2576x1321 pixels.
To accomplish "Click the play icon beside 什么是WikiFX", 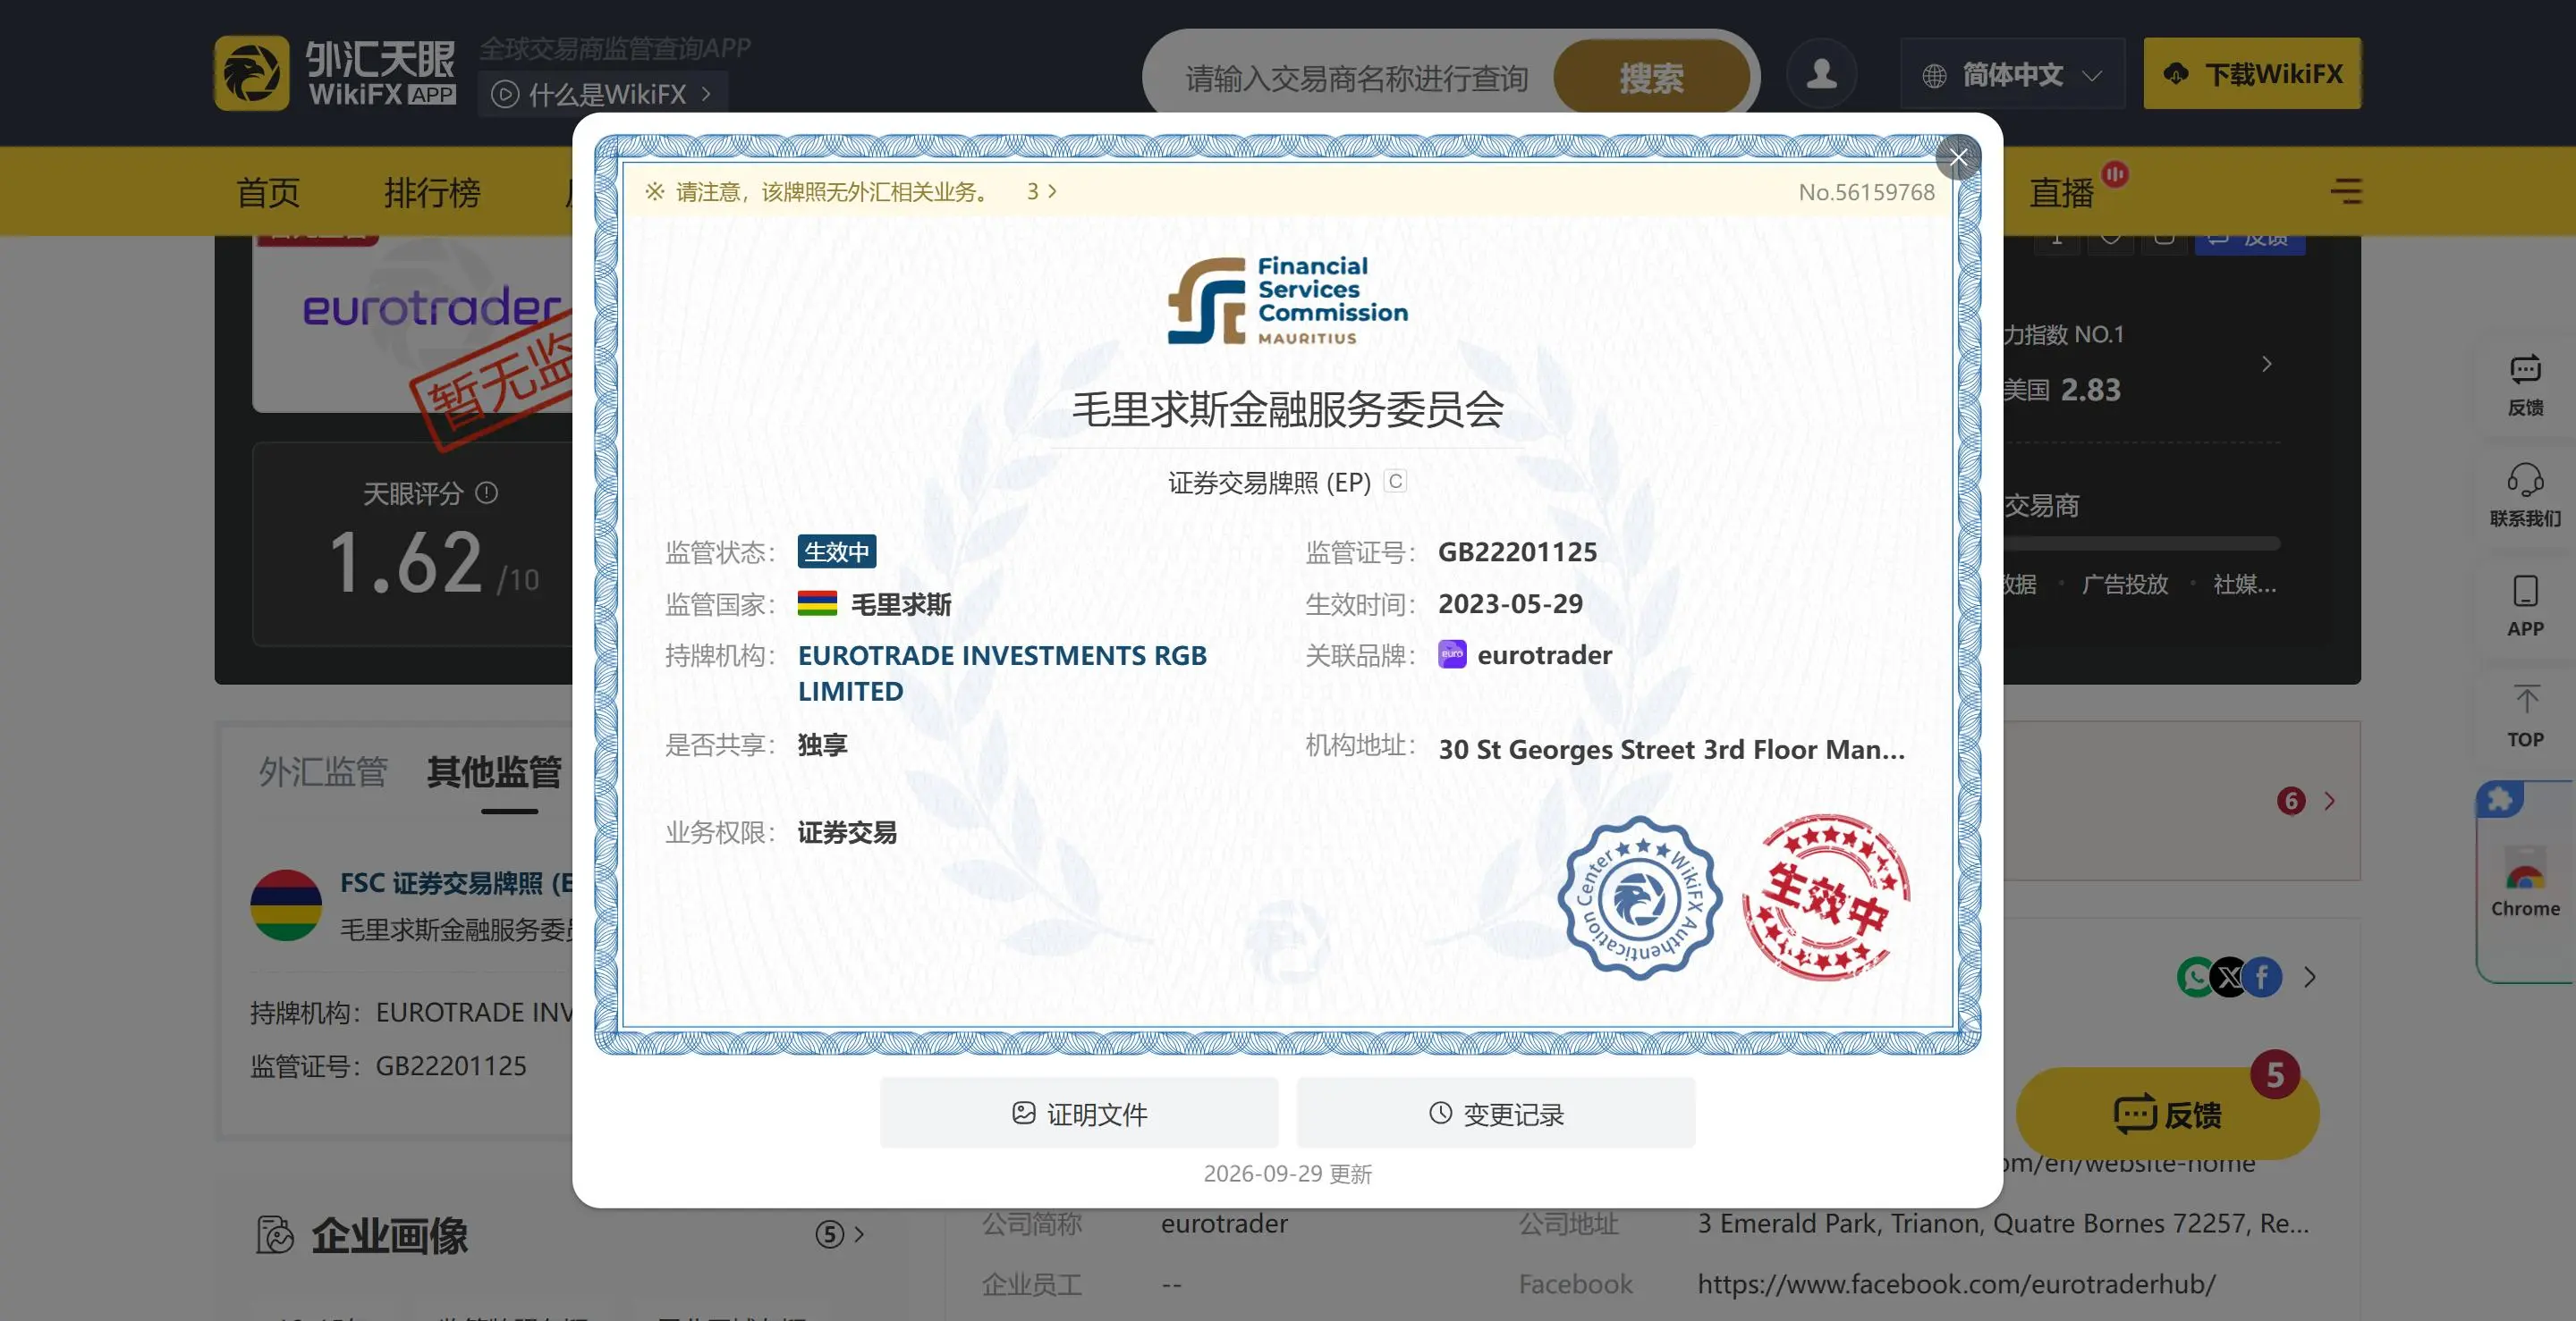I will 505,94.
